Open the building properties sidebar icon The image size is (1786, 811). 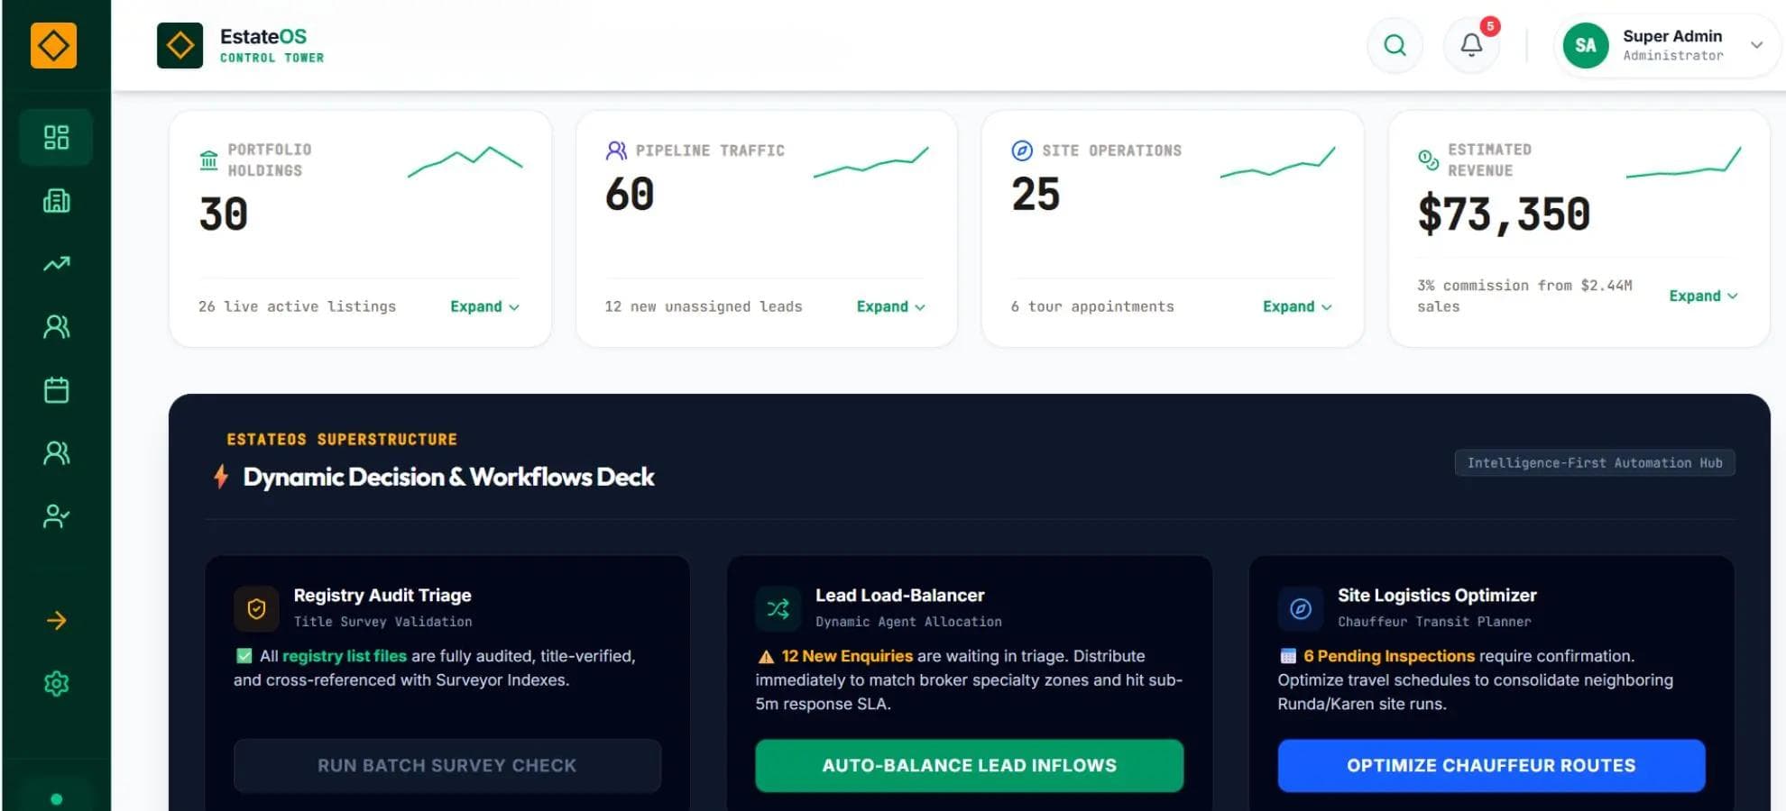pos(56,200)
